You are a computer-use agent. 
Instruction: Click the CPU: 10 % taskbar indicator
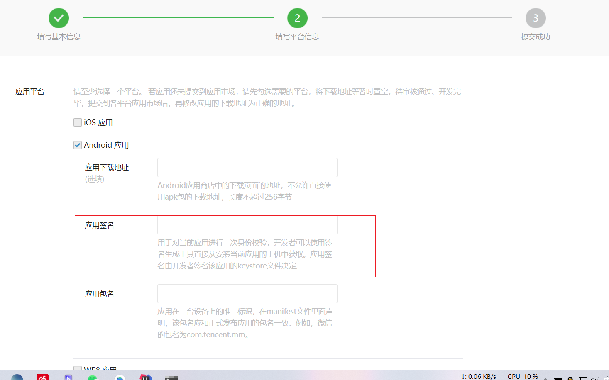(x=523, y=376)
